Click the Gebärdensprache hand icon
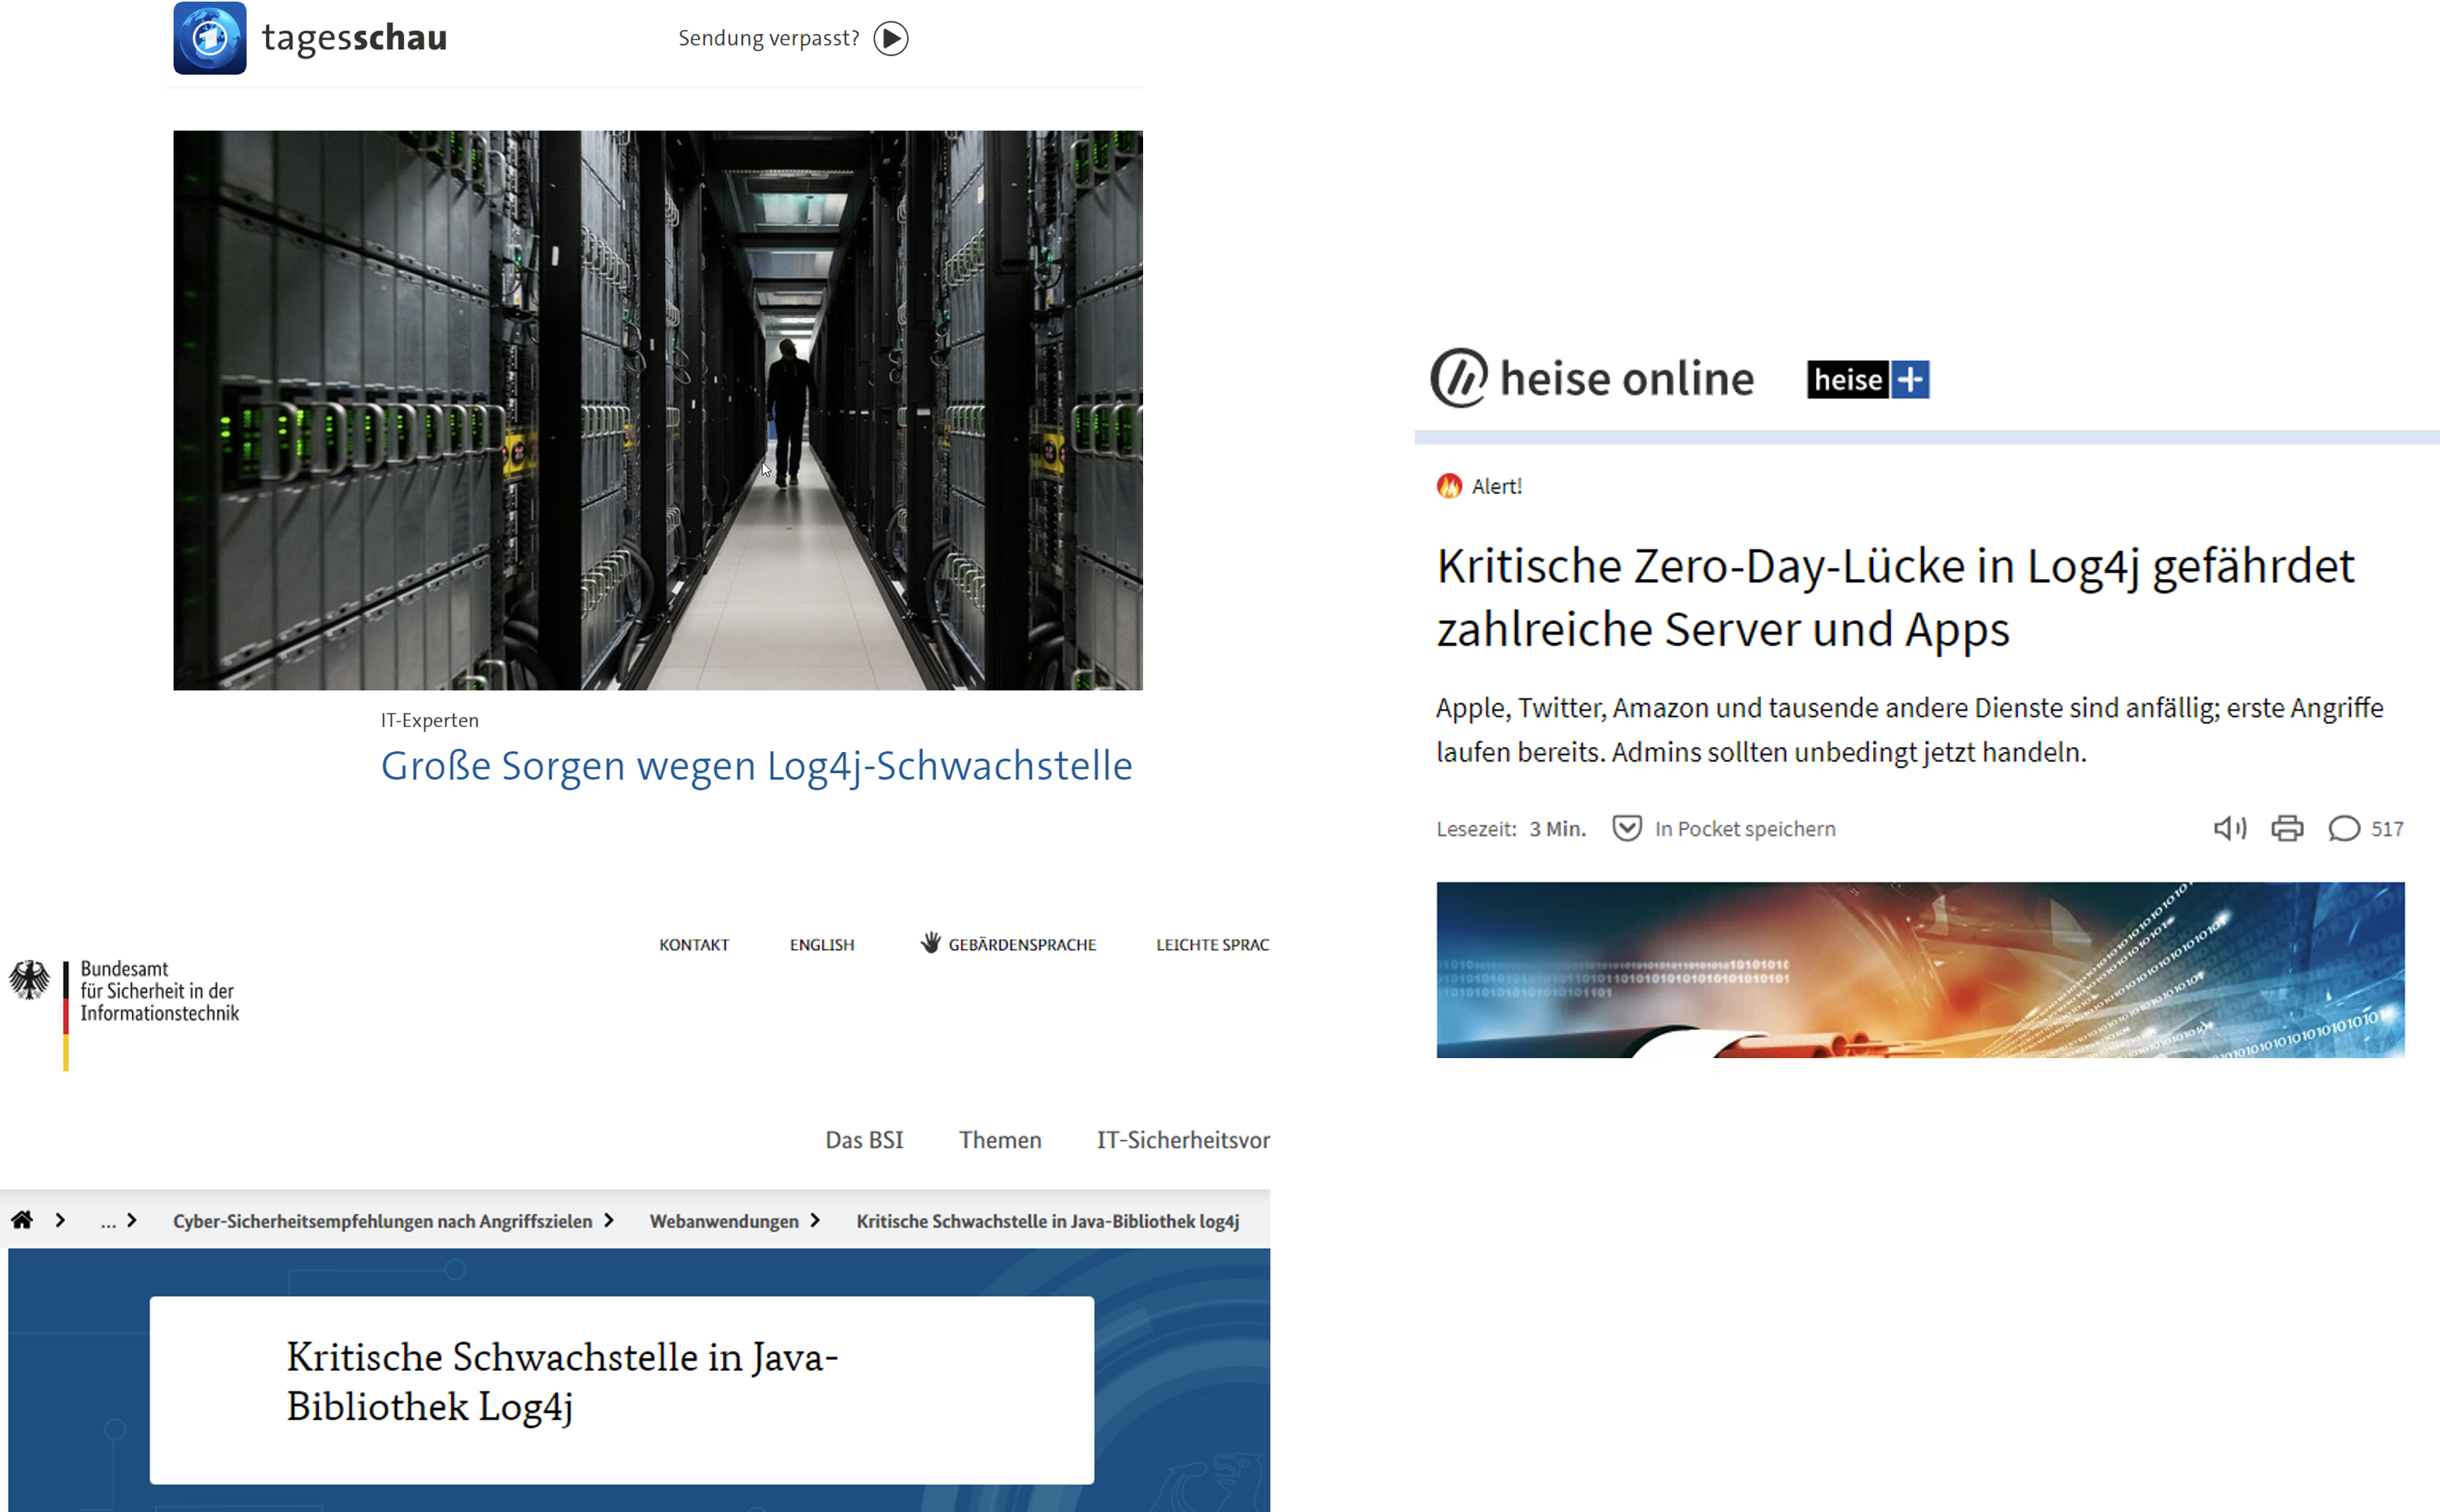 [x=930, y=943]
